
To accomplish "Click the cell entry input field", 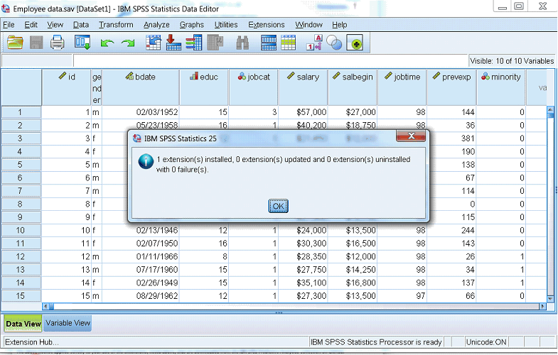I will pyautogui.click(x=270, y=61).
